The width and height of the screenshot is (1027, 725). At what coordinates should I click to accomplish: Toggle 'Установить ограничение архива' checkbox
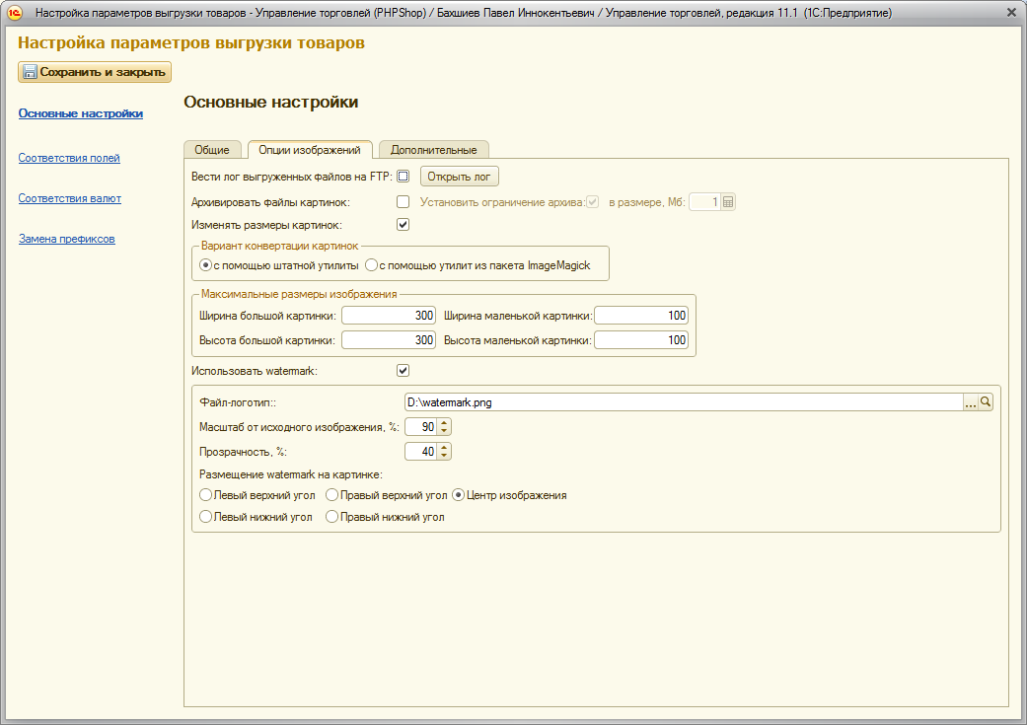(x=593, y=201)
